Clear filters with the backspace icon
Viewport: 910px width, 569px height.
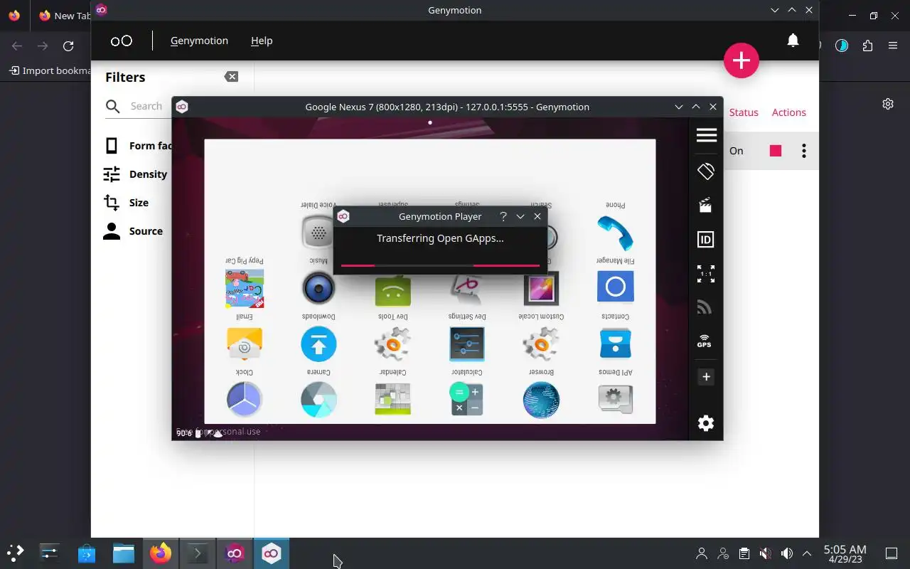[231, 77]
